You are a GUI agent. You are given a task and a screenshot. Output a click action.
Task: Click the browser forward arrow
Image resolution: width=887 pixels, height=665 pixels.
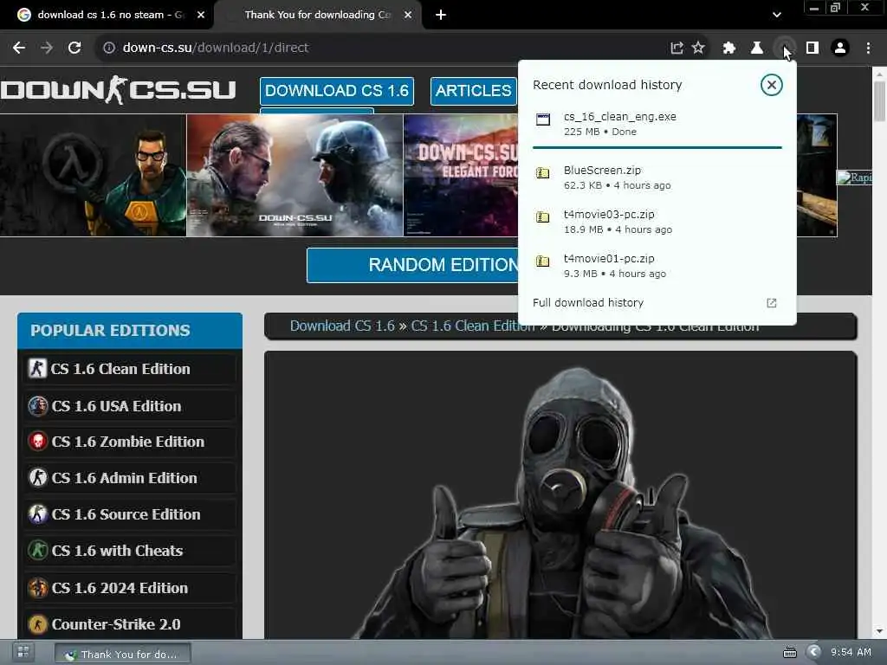47,48
